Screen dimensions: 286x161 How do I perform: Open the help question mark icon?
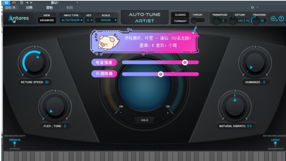281,18
